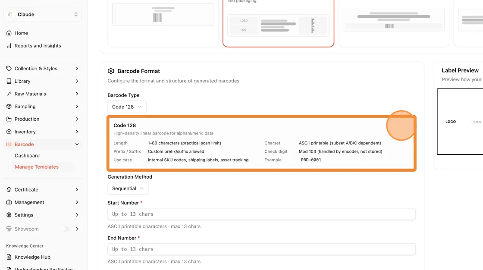The height and width of the screenshot is (270, 483).
Task: Open Manage Templates under Barcode
Action: (37, 167)
